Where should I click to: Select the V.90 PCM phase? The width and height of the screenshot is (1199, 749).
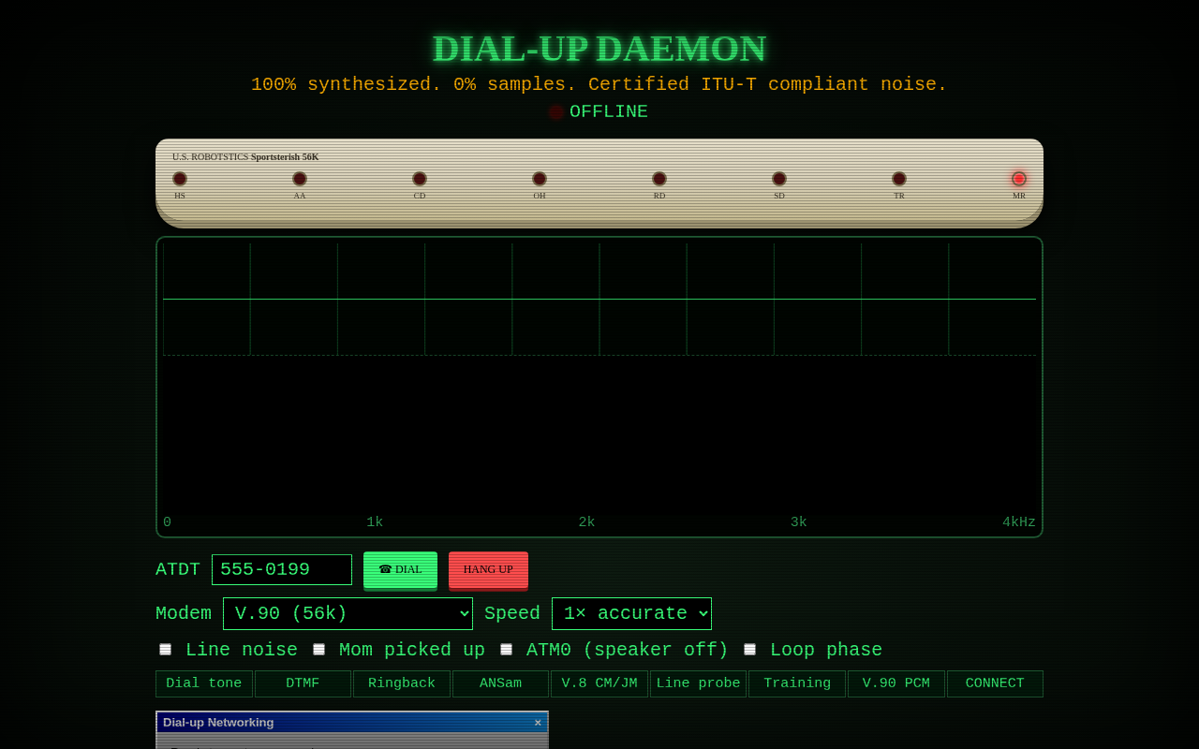[896, 683]
